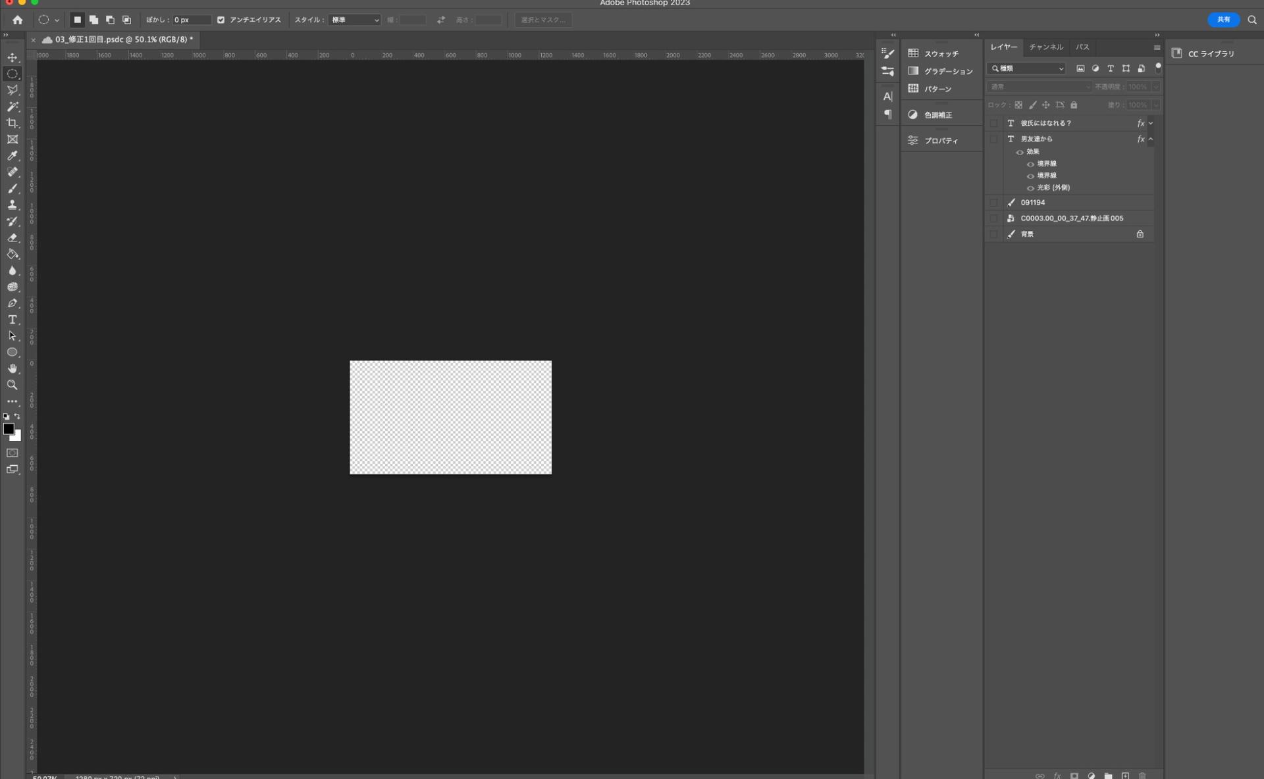This screenshot has width=1264, height=779.
Task: Click the ぼかし feather input field
Action: 191,20
